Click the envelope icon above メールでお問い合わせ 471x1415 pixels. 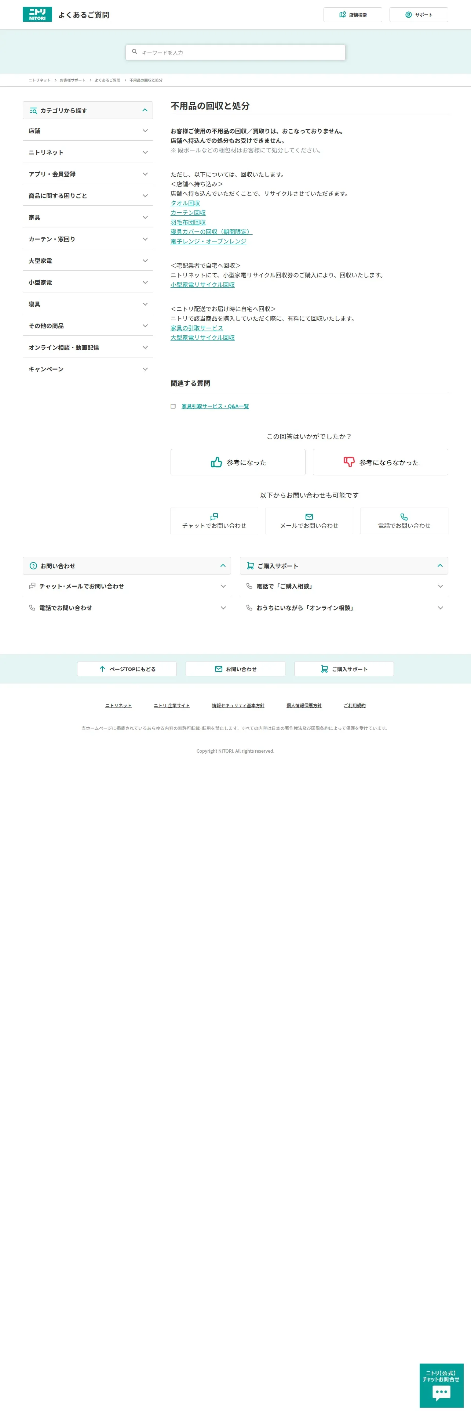(x=309, y=516)
